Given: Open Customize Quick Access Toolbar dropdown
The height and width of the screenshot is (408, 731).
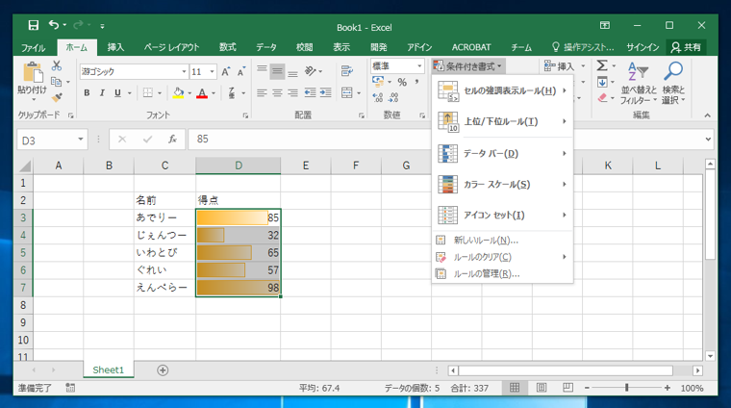Looking at the screenshot, I should click(102, 26).
